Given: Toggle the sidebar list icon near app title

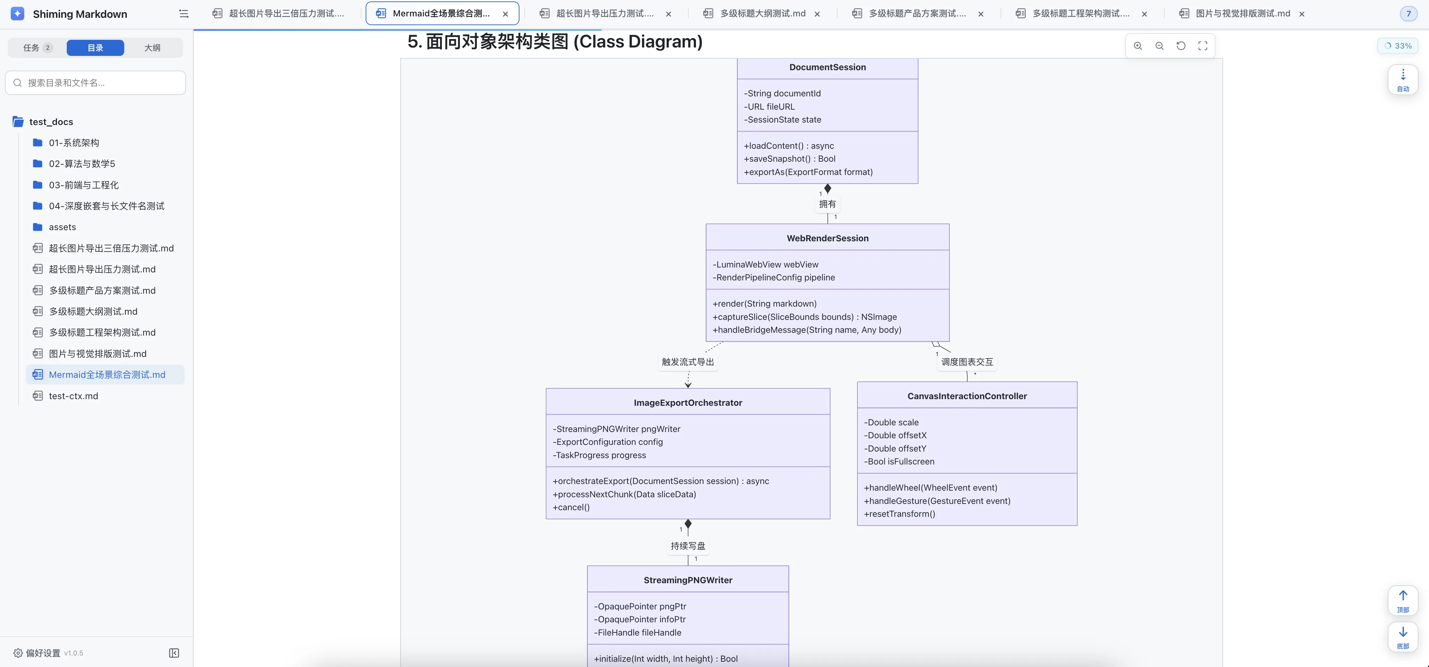Looking at the screenshot, I should [x=184, y=14].
